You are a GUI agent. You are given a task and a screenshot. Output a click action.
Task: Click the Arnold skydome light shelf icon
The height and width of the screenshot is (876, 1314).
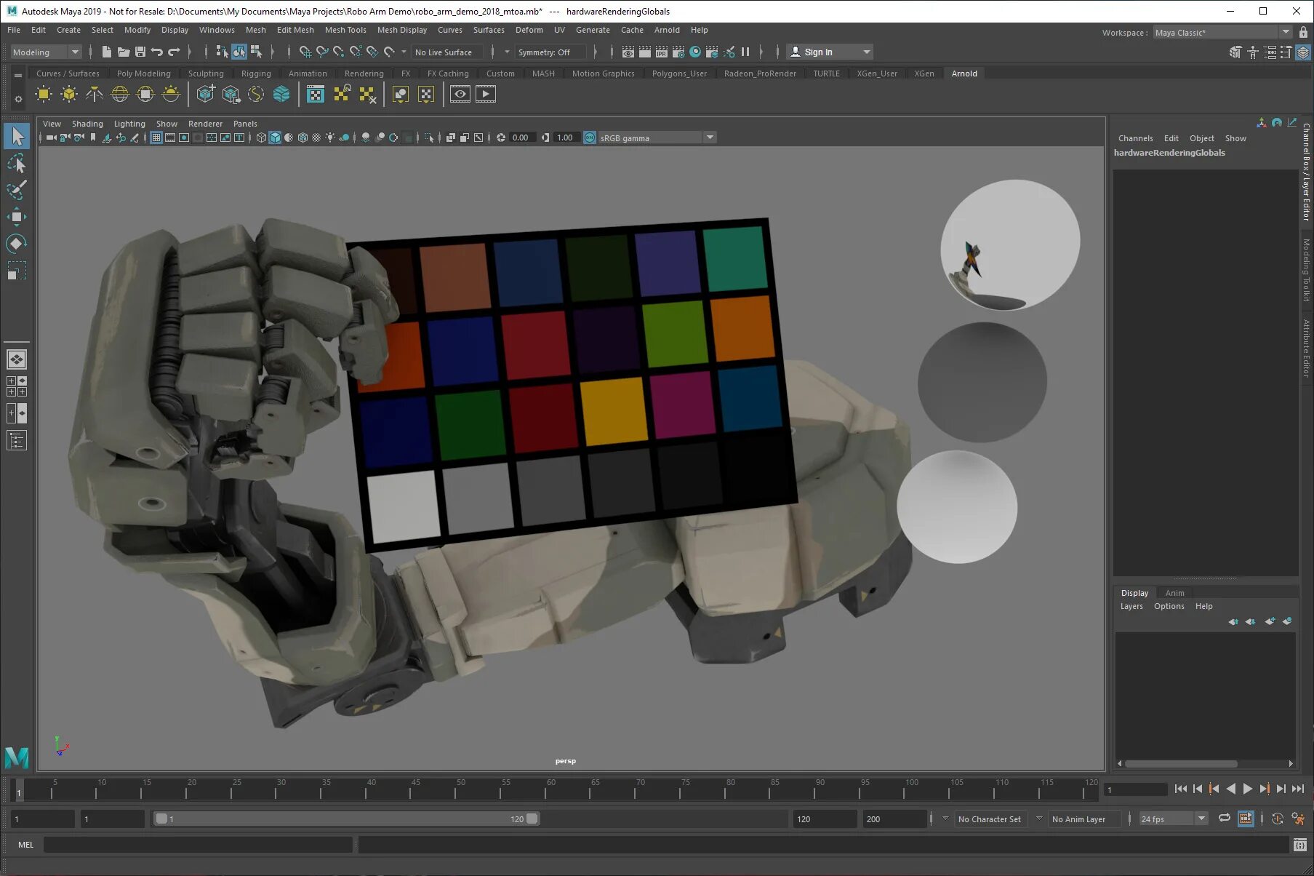pos(119,95)
